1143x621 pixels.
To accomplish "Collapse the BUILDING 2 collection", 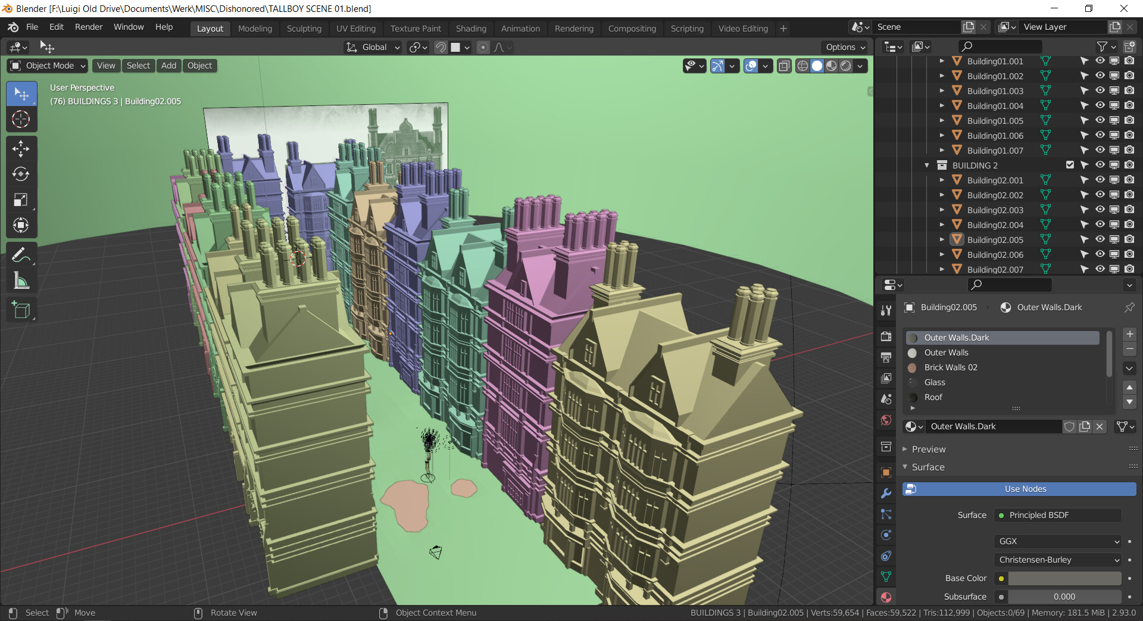I will click(x=927, y=166).
